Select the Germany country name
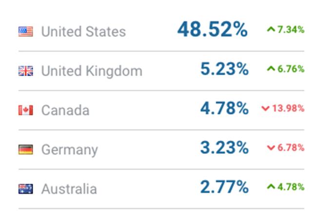 click(x=69, y=149)
